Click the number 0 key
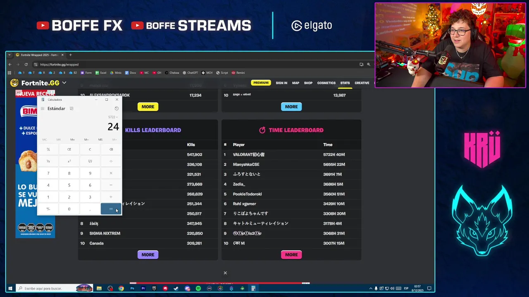 (69, 209)
